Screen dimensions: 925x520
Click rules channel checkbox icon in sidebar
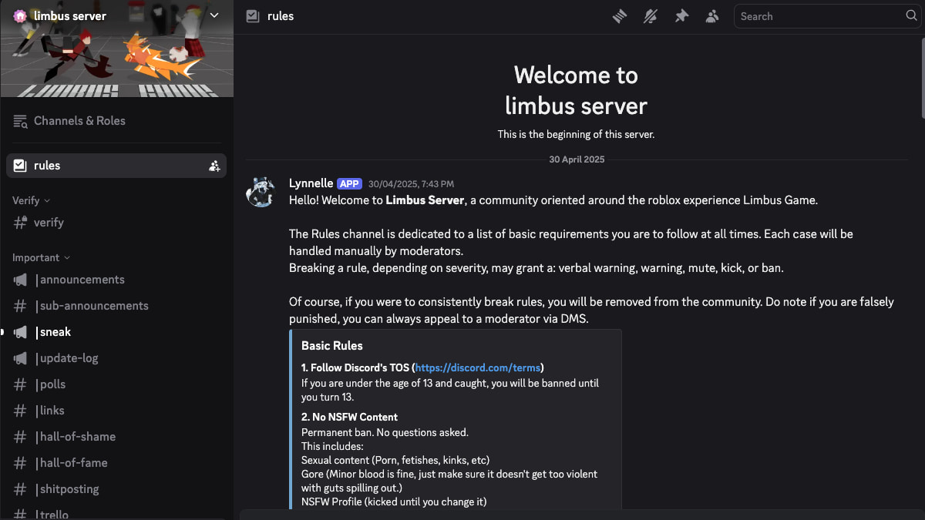click(20, 166)
